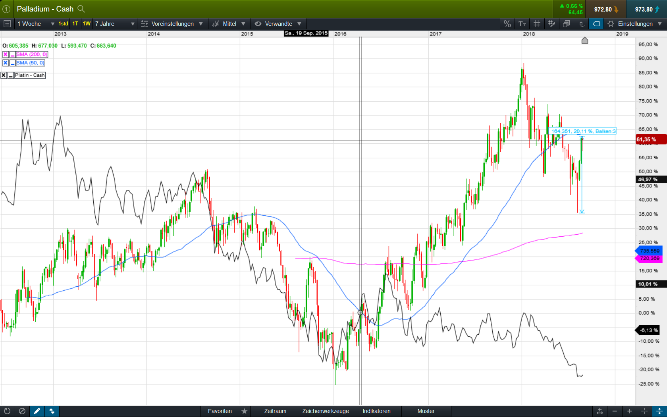Click the clear-drawings circle-slash icon
Image resolution: width=667 pixels, height=417 pixels.
point(22,411)
